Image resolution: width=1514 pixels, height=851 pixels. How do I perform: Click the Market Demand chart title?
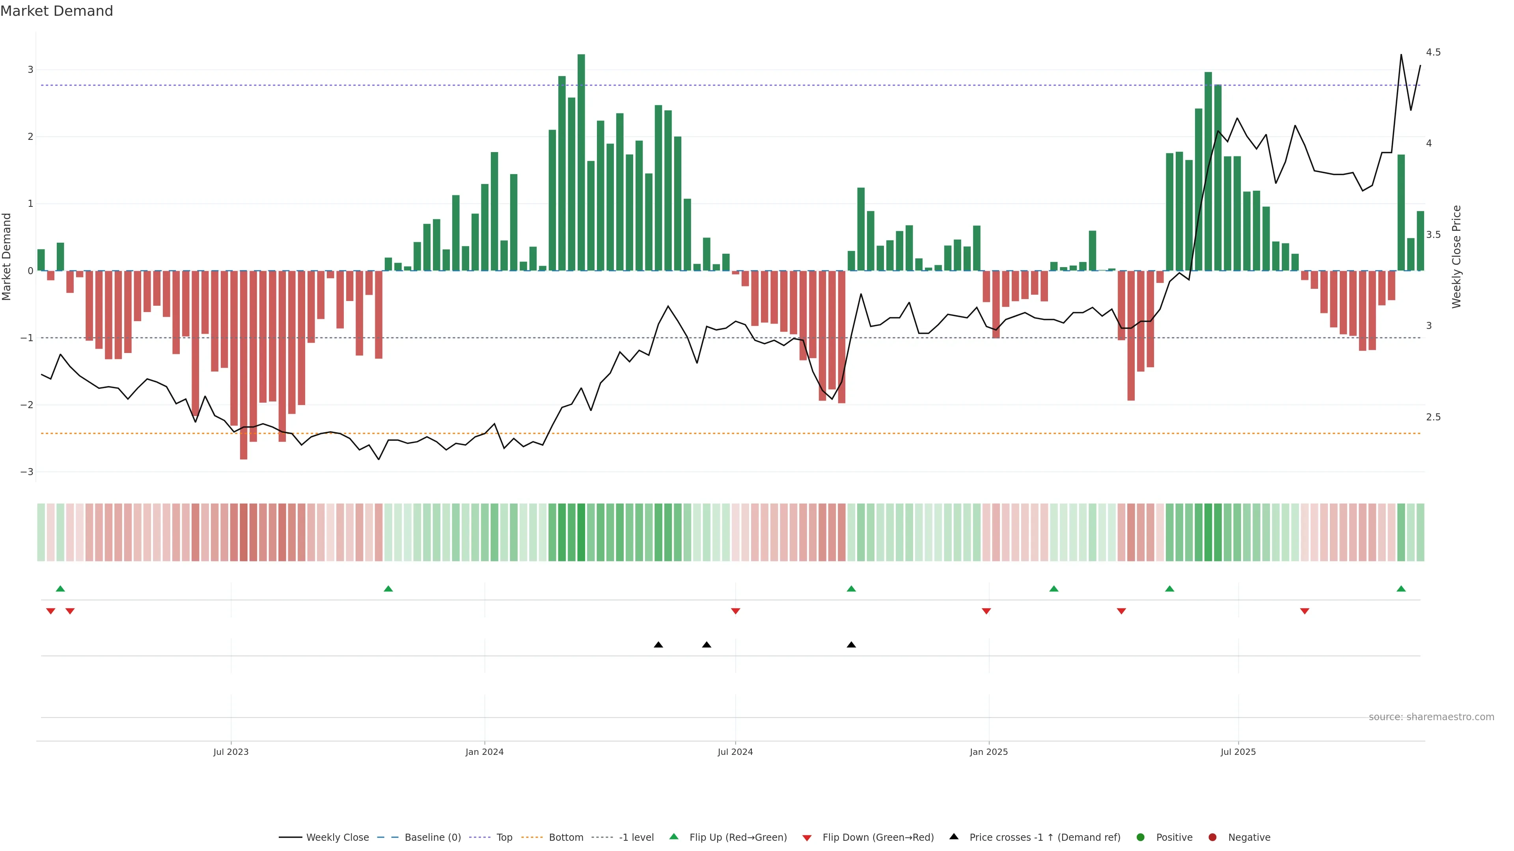click(56, 11)
